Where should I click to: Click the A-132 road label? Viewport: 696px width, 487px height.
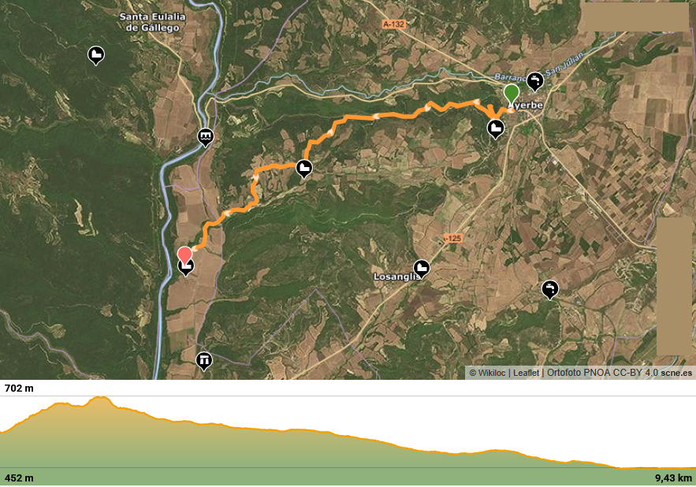click(394, 24)
